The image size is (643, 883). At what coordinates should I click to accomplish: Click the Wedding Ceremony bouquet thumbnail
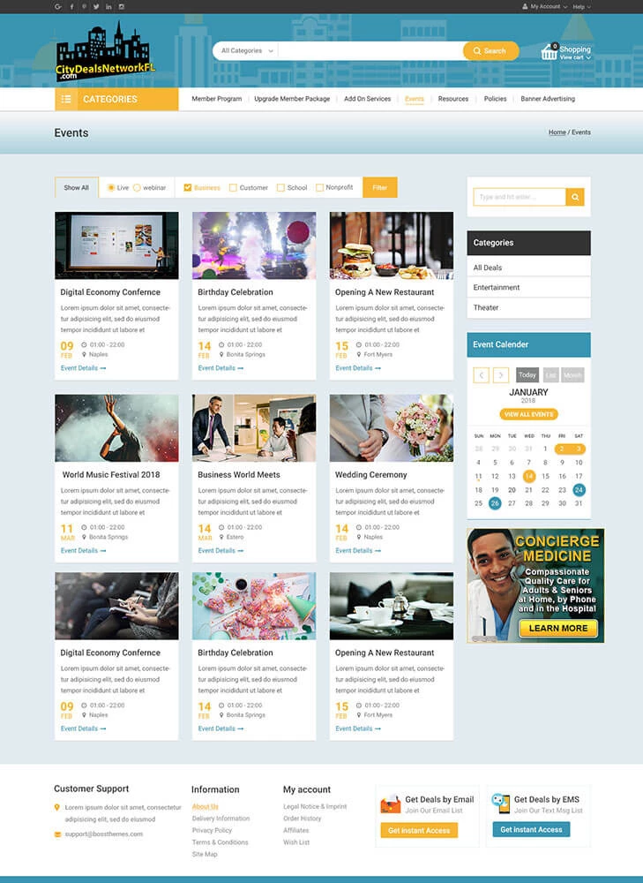pos(392,428)
